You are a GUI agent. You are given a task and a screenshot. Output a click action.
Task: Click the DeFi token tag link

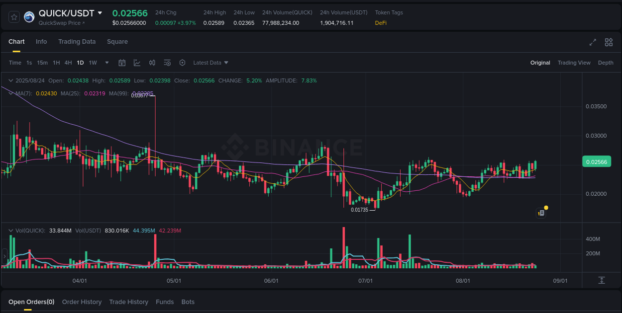(380, 22)
